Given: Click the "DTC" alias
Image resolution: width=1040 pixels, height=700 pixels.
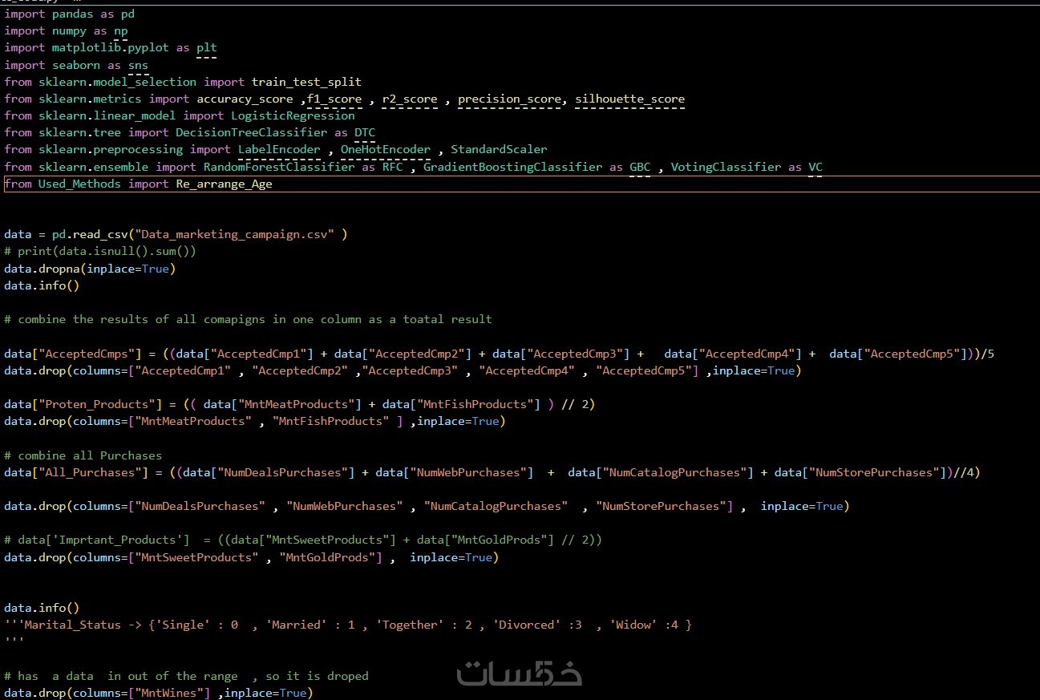Looking at the screenshot, I should (365, 132).
